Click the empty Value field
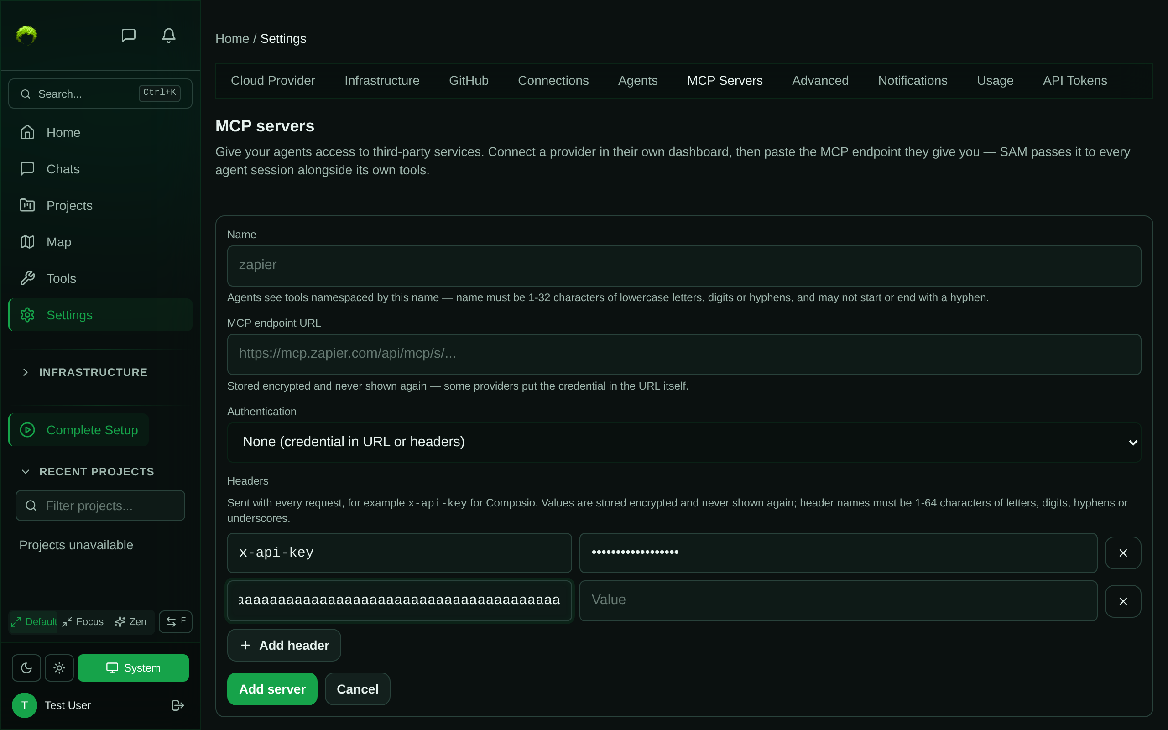 (x=838, y=600)
